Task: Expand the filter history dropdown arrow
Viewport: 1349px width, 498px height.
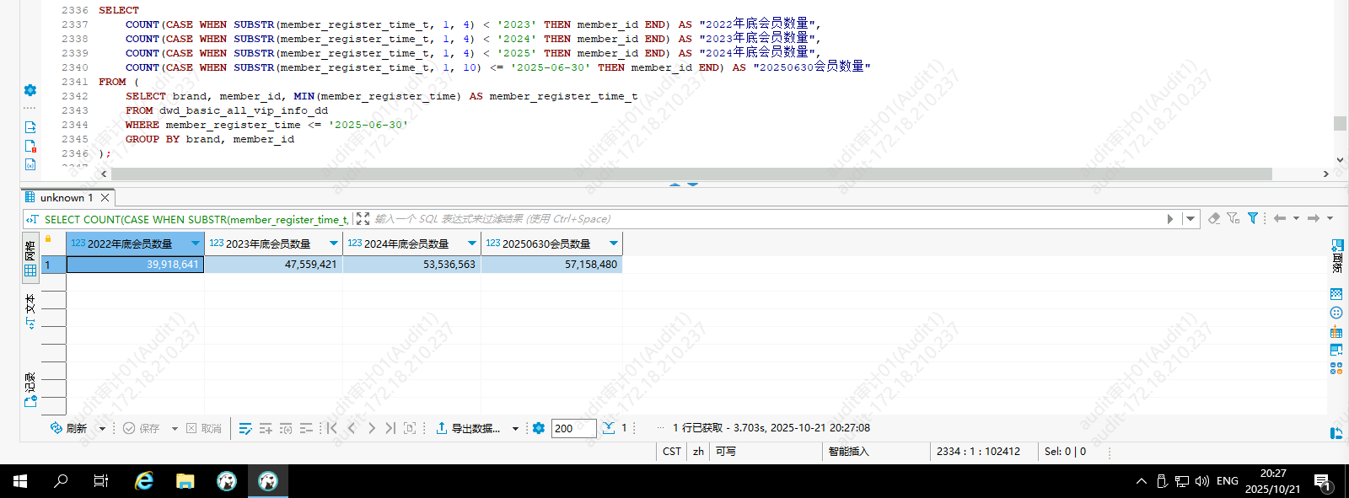Action: coord(1190,218)
